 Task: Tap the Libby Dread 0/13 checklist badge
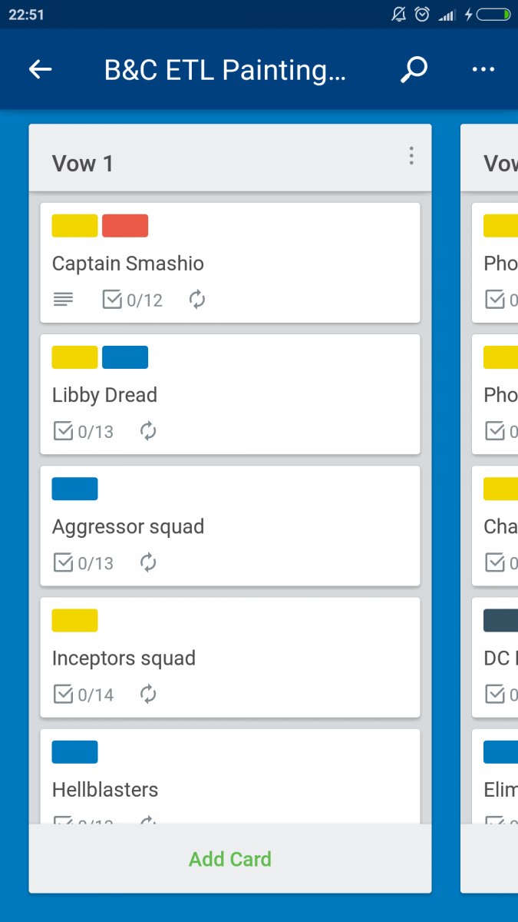84,432
